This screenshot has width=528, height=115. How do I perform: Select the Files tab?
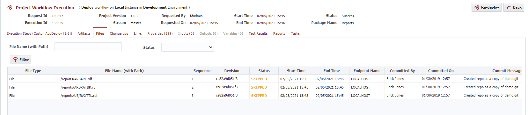(x=100, y=33)
